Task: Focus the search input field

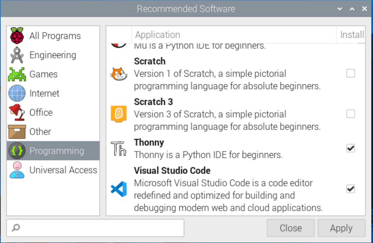Action: 98,228
